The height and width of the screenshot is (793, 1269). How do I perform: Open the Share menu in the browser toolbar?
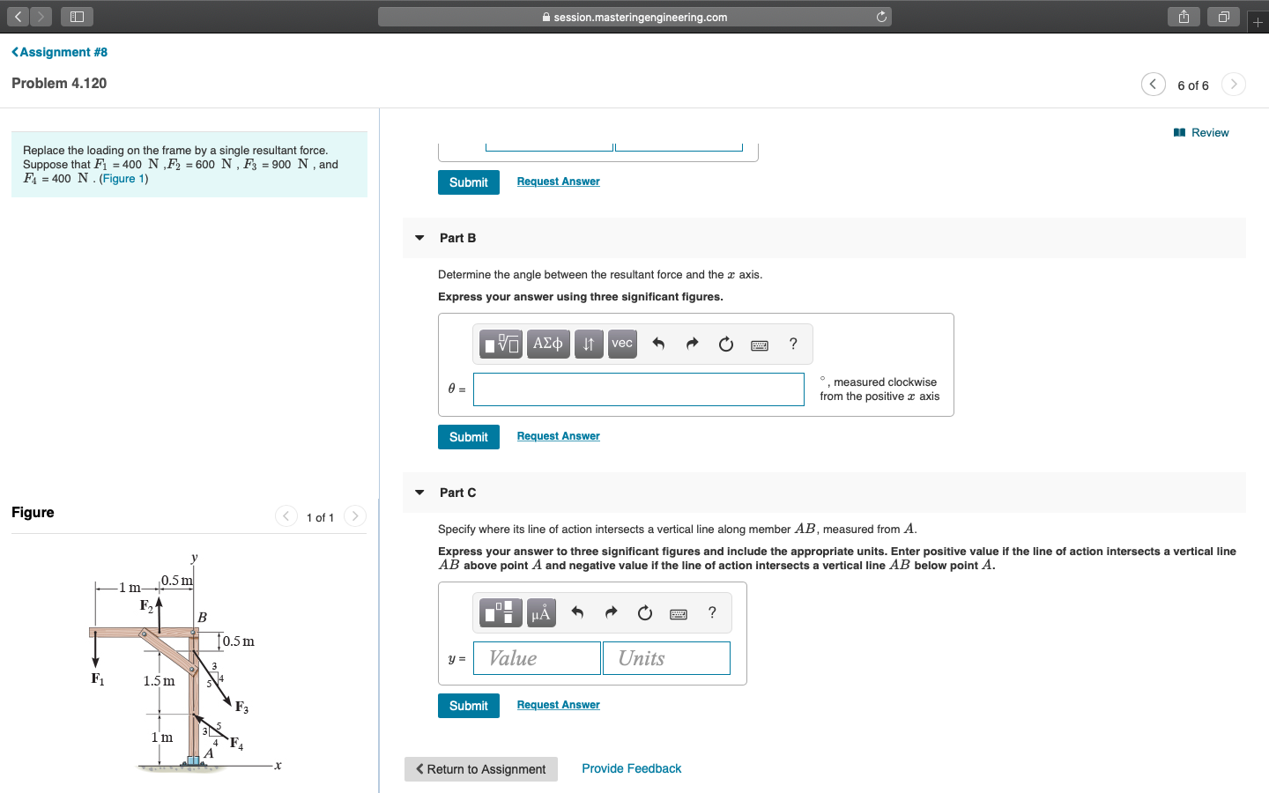tap(1183, 16)
